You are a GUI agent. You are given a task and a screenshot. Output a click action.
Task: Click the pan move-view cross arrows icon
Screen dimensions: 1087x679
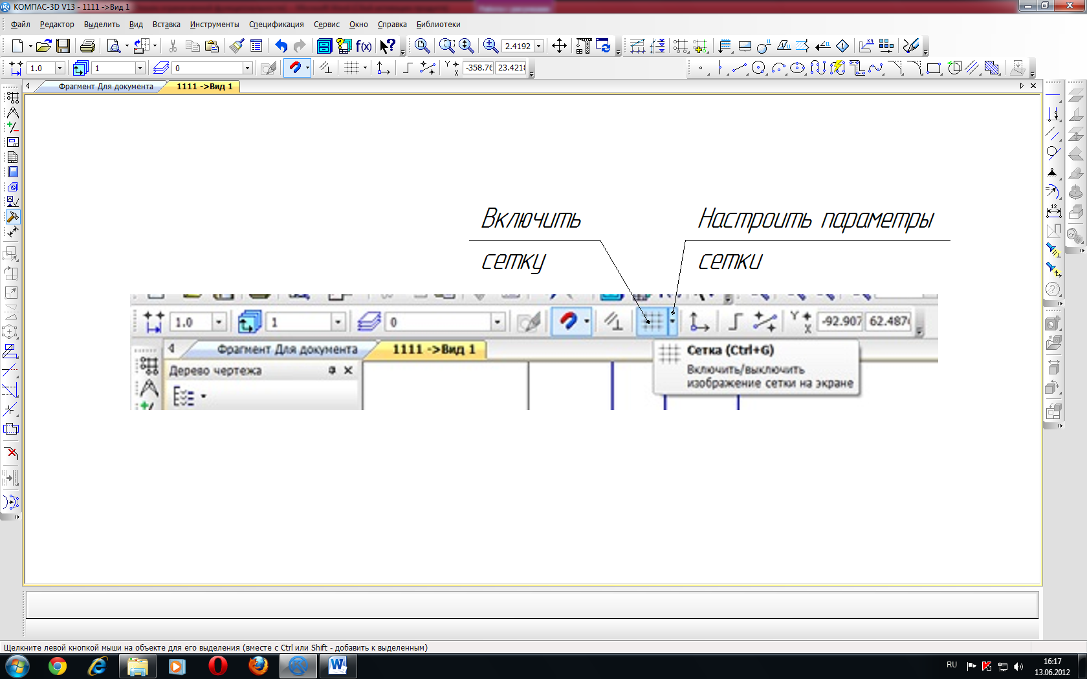(x=560, y=46)
